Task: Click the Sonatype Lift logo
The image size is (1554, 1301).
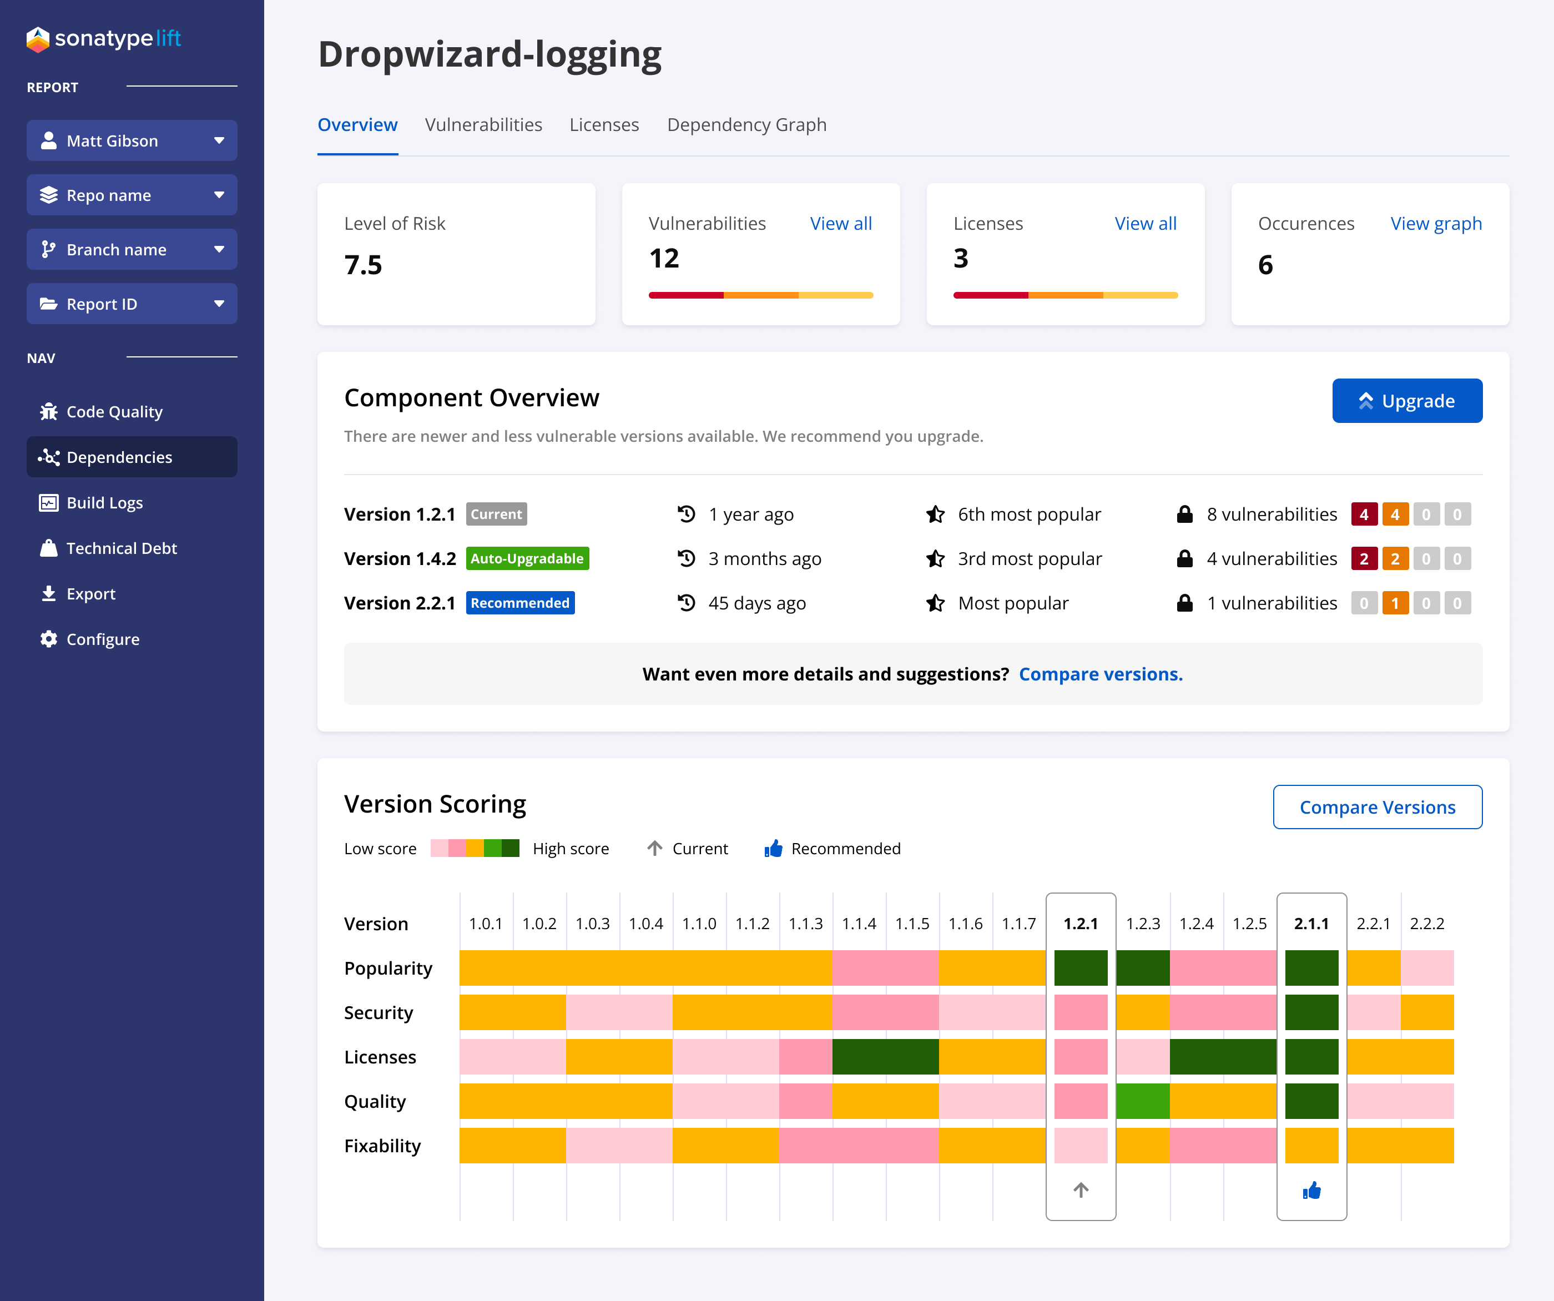Action: pyautogui.click(x=104, y=38)
